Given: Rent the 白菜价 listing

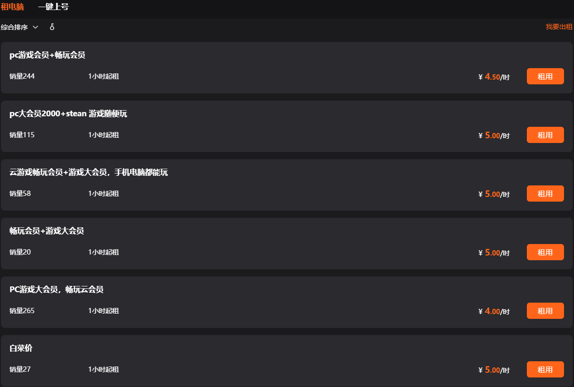Looking at the screenshot, I should tap(545, 369).
